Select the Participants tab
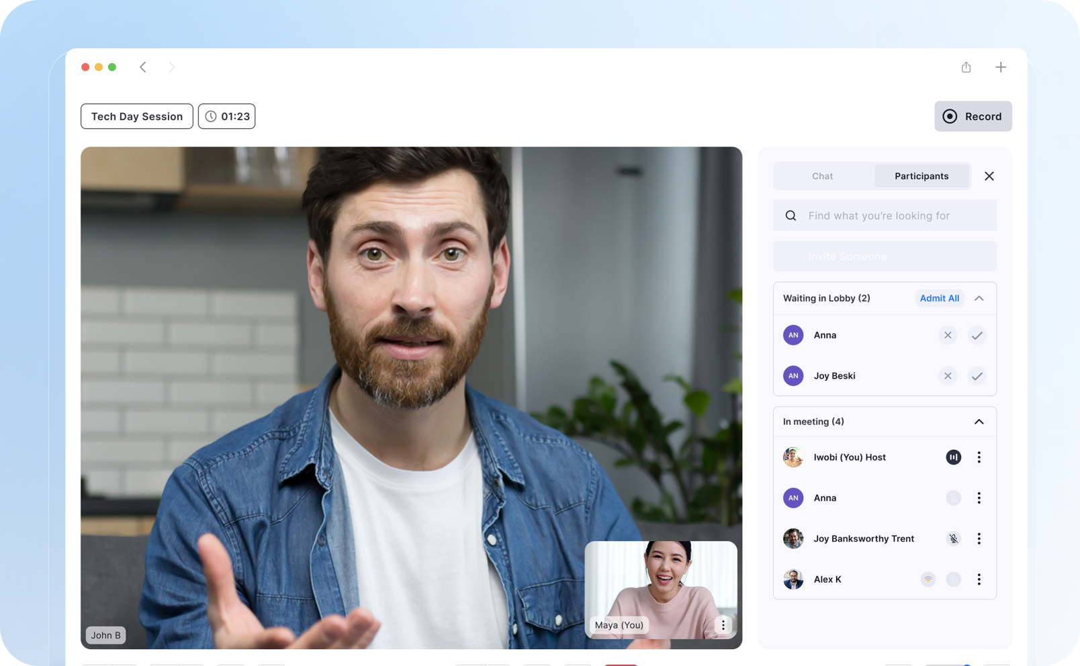1080x666 pixels. click(921, 176)
